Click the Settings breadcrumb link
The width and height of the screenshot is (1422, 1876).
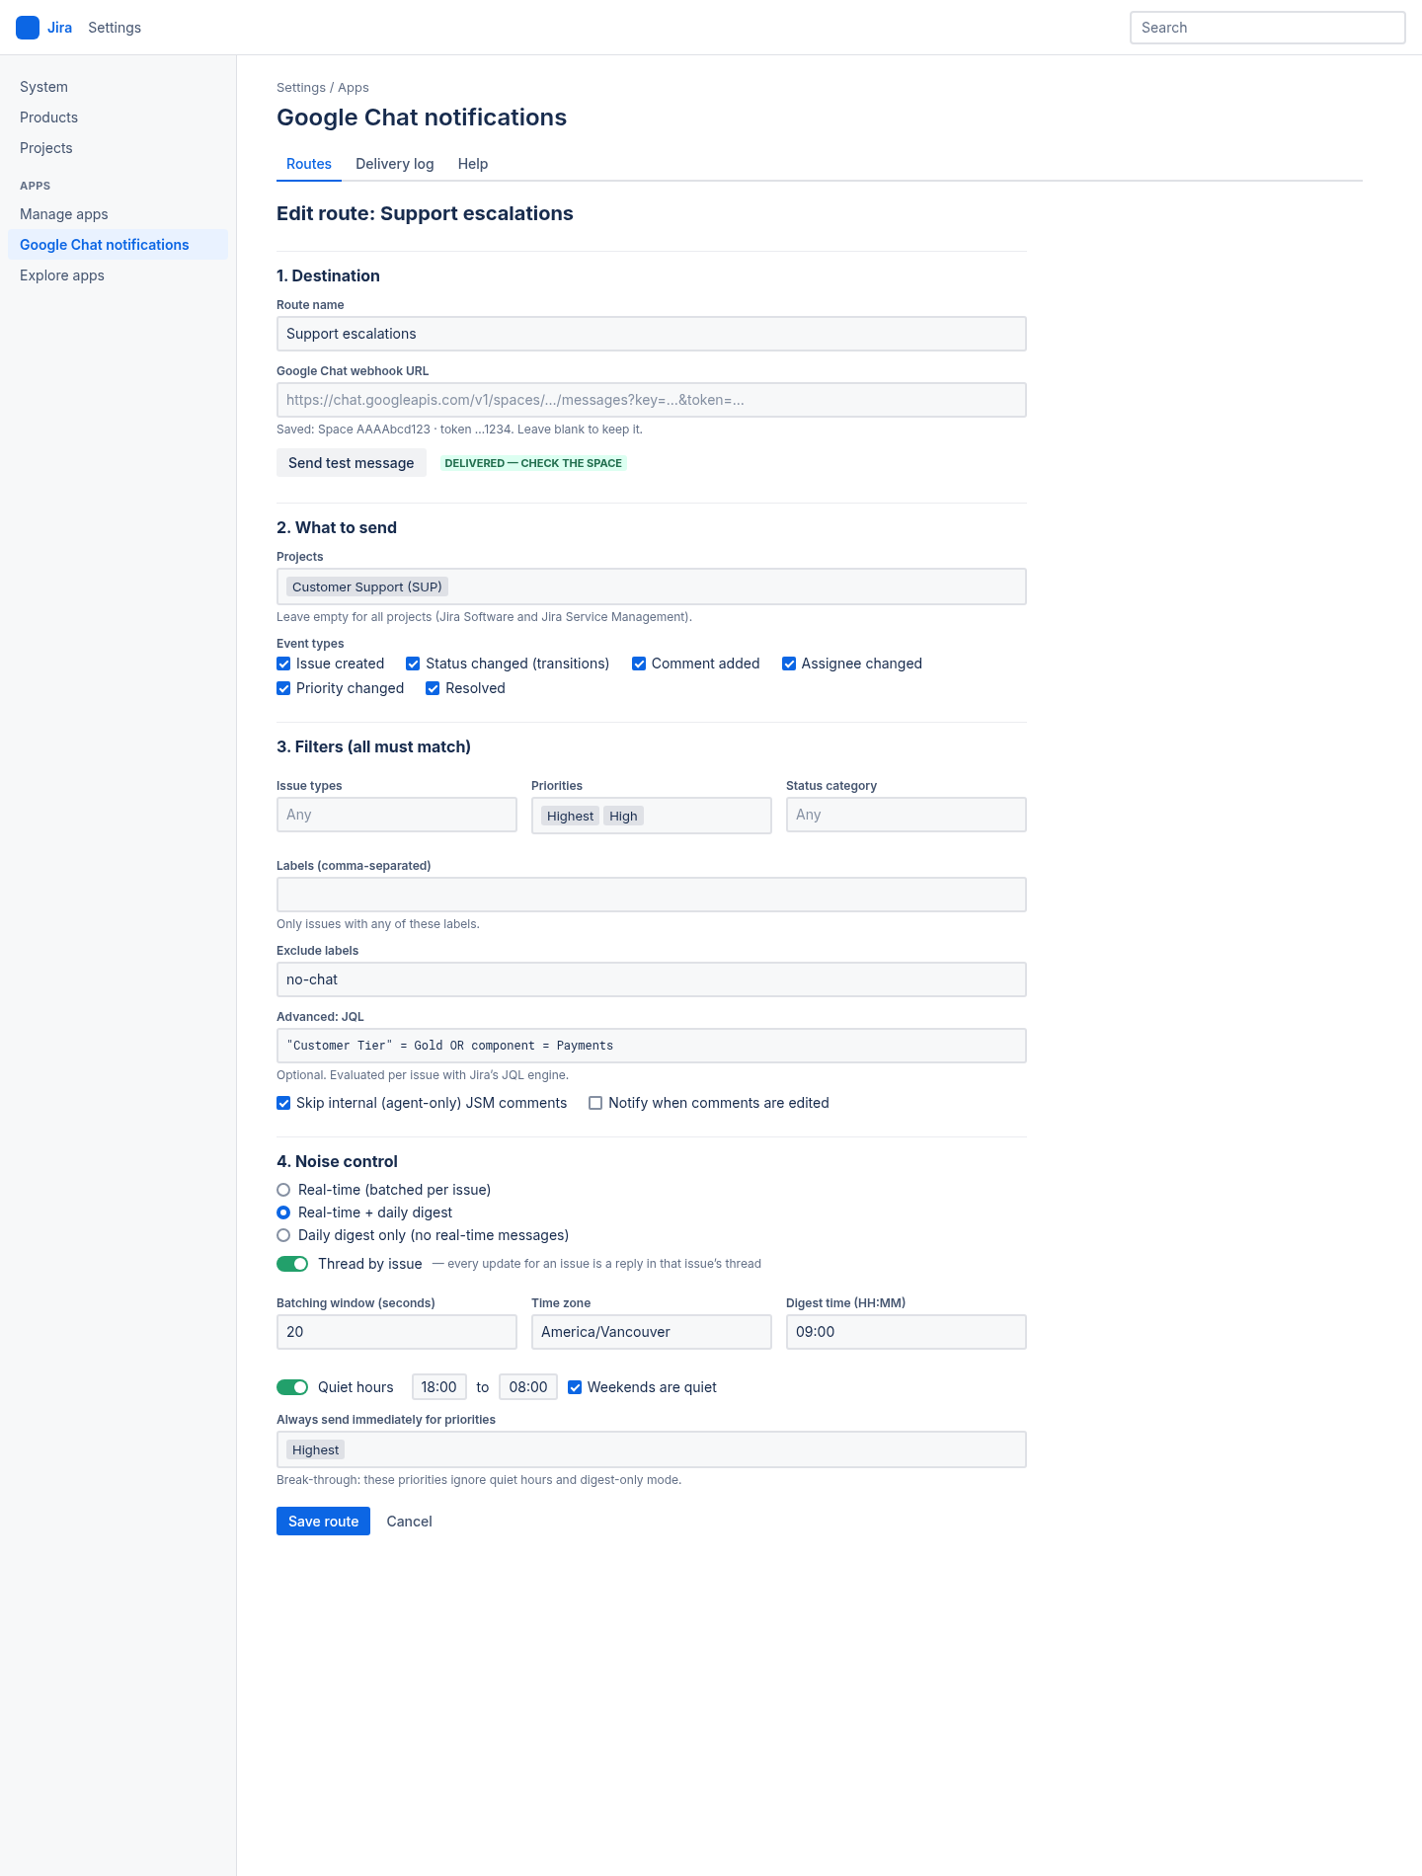301,88
